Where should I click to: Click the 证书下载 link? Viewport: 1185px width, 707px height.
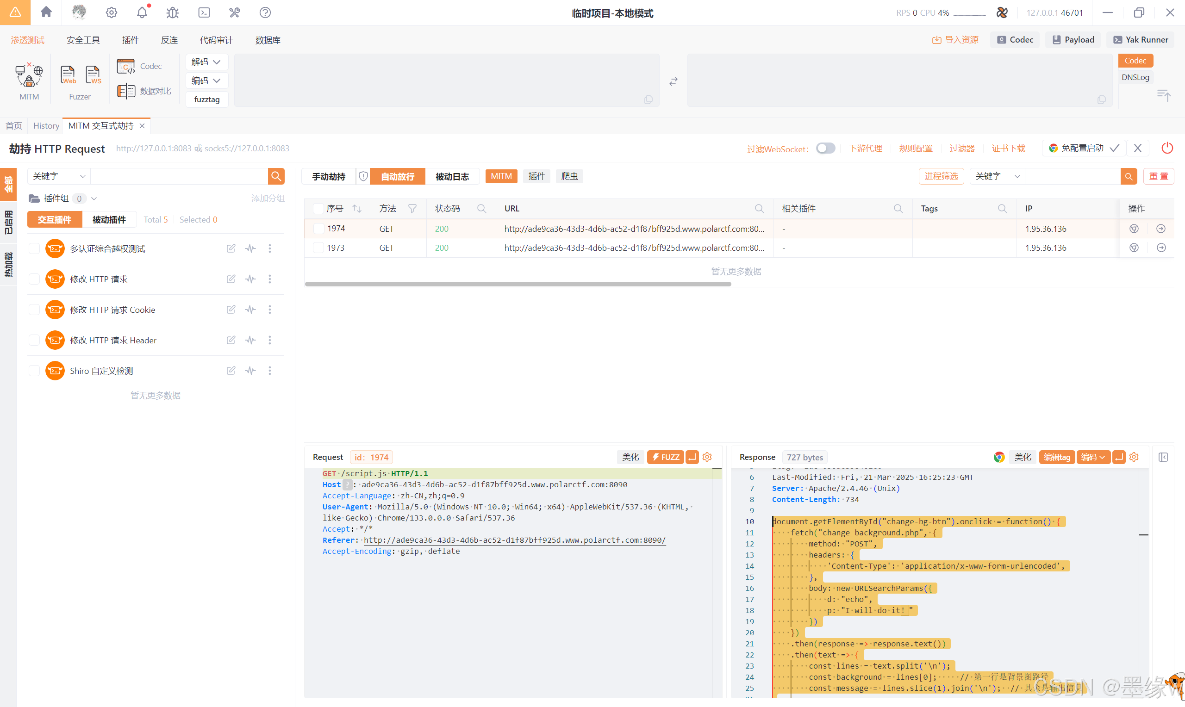[x=1008, y=148]
